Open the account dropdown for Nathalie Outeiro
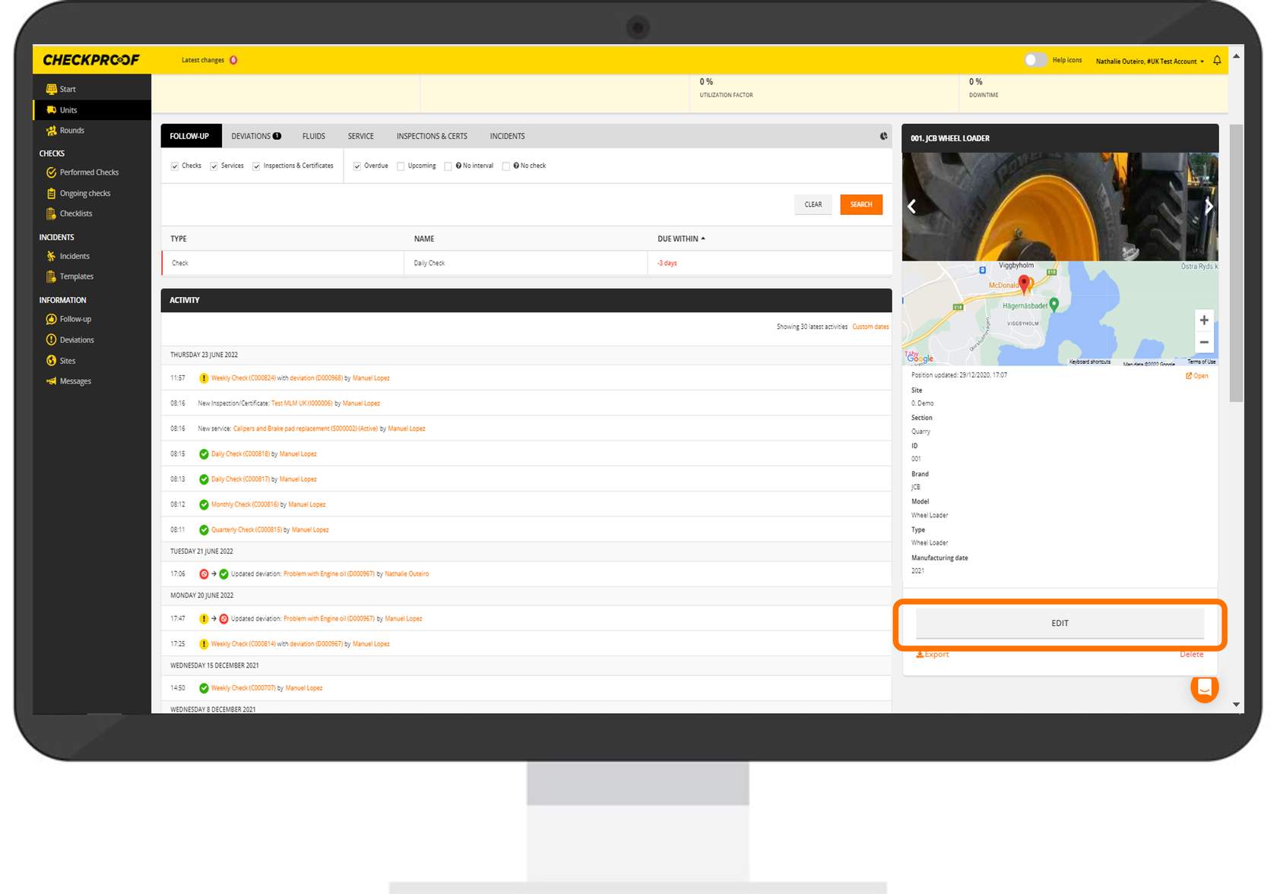This screenshot has height=894, width=1277. tap(1149, 62)
